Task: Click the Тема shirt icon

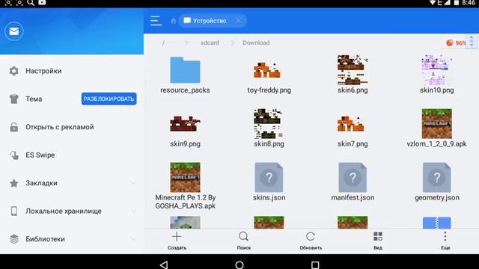Action: (13, 99)
